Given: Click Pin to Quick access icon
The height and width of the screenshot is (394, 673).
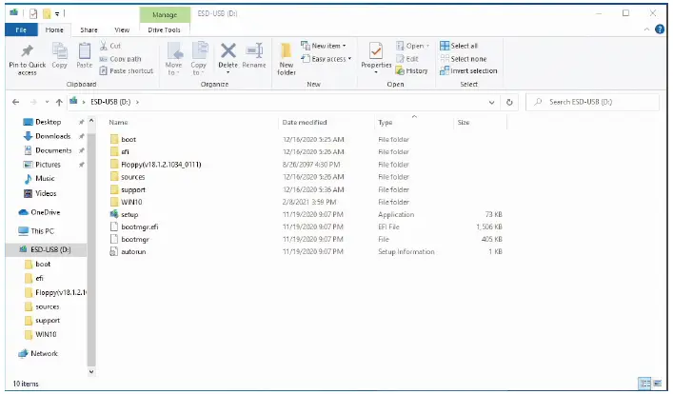Looking at the screenshot, I should [x=27, y=51].
